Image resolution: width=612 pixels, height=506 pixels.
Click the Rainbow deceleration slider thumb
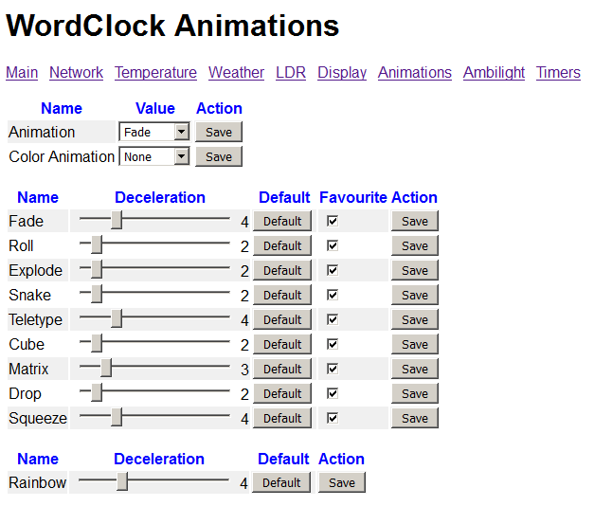pos(122,481)
